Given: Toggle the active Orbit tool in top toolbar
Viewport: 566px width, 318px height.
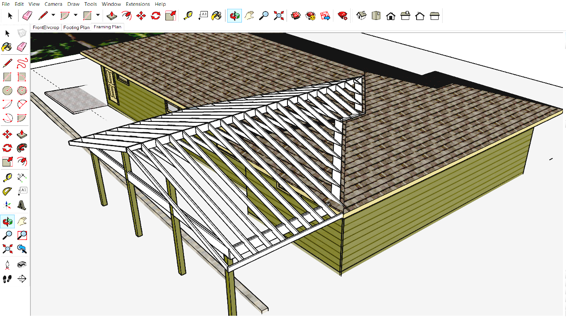Looking at the screenshot, I should tap(234, 16).
